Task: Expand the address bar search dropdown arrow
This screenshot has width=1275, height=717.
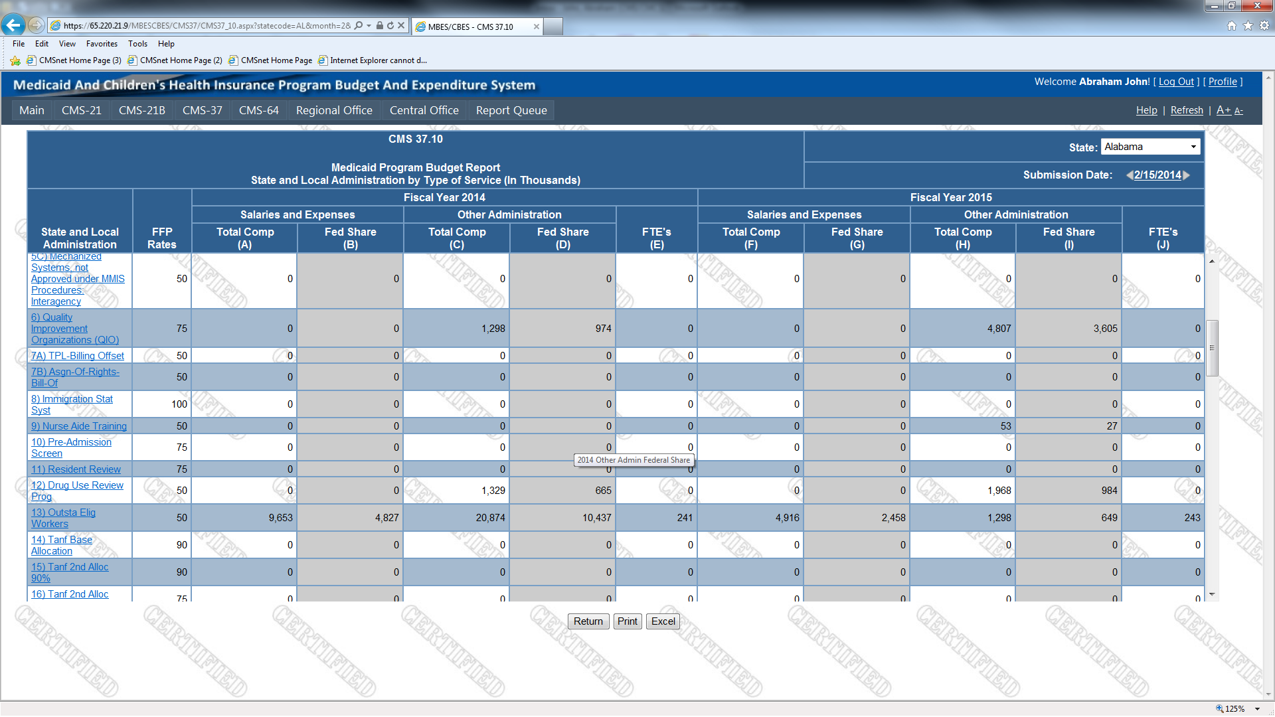Action: click(x=369, y=26)
